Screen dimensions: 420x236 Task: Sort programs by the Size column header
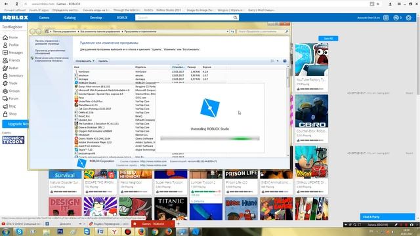pyautogui.click(x=194, y=67)
